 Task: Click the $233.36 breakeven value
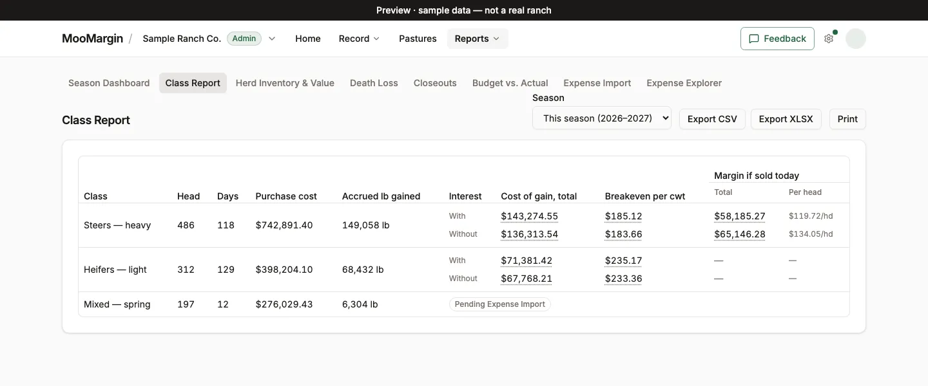[x=623, y=279]
